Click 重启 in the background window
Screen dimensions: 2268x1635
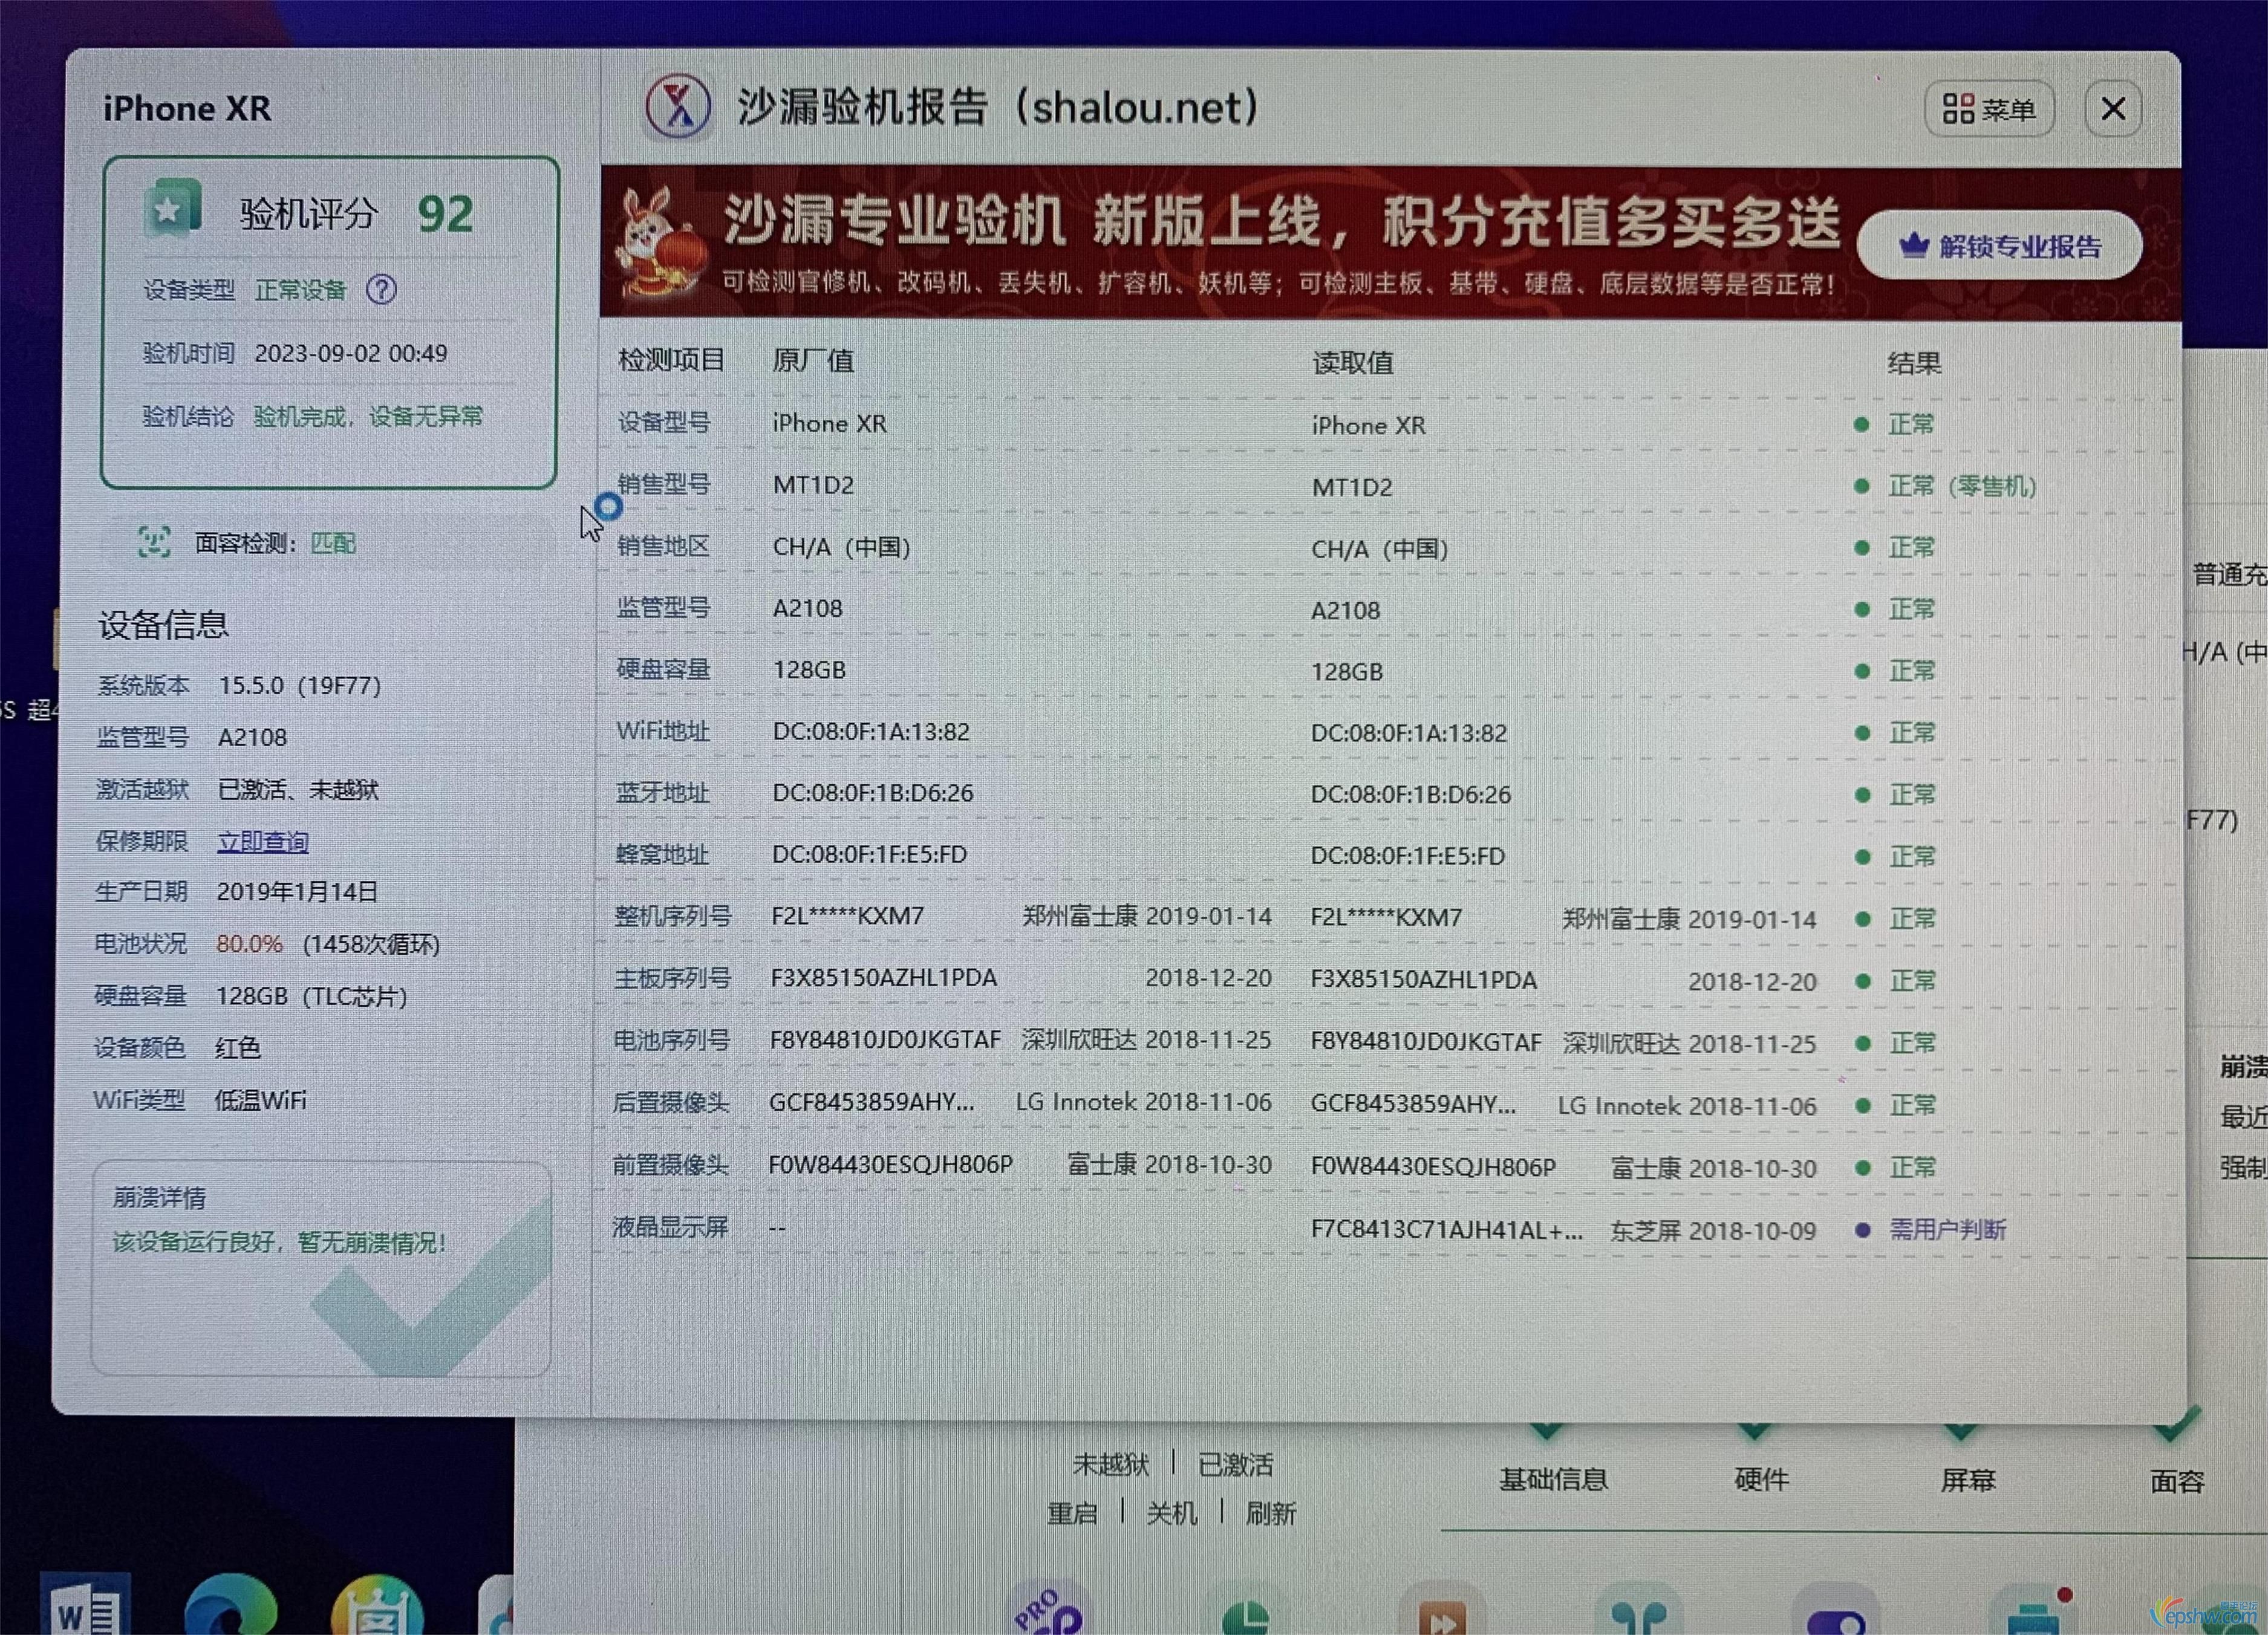pyautogui.click(x=1072, y=1513)
